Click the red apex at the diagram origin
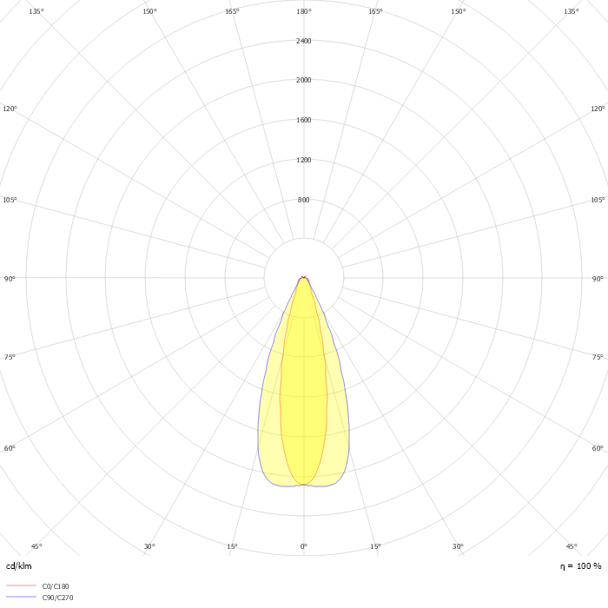 coord(304,278)
